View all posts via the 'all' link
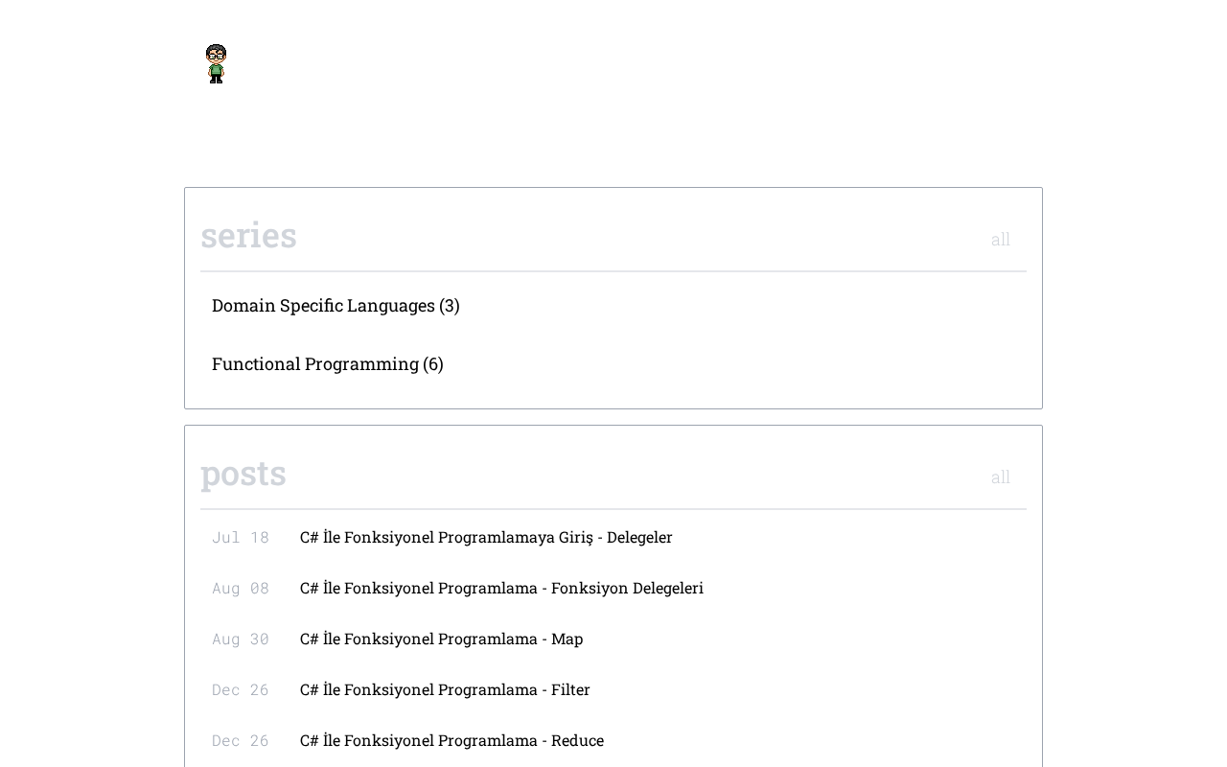Image resolution: width=1227 pixels, height=767 pixels. pyautogui.click(x=1000, y=477)
